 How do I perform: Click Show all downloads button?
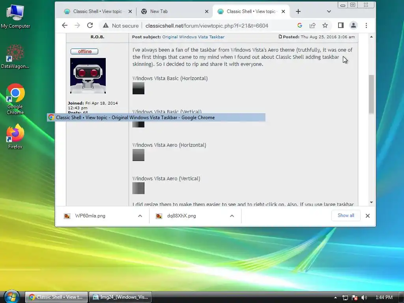coord(346,215)
